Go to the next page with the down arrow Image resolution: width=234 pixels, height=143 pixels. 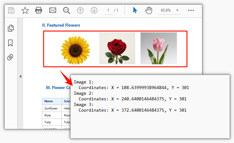(x=94, y=10)
